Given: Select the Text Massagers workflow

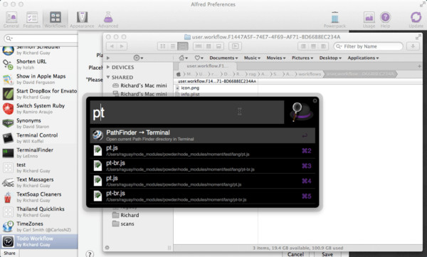Looking at the screenshot, I should [x=39, y=182].
